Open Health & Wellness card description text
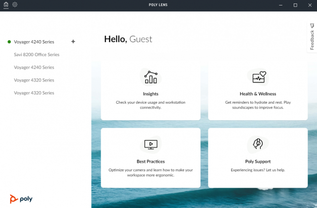 [x=258, y=104]
